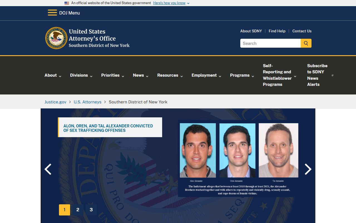Click the US flag icon in banner

coord(67,3)
